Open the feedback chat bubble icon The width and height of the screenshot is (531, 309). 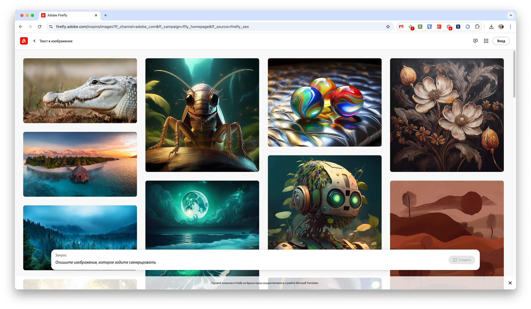(476, 41)
